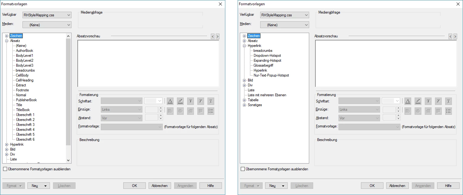
Task: Click OK in right dialog
Action: [x=372, y=186]
